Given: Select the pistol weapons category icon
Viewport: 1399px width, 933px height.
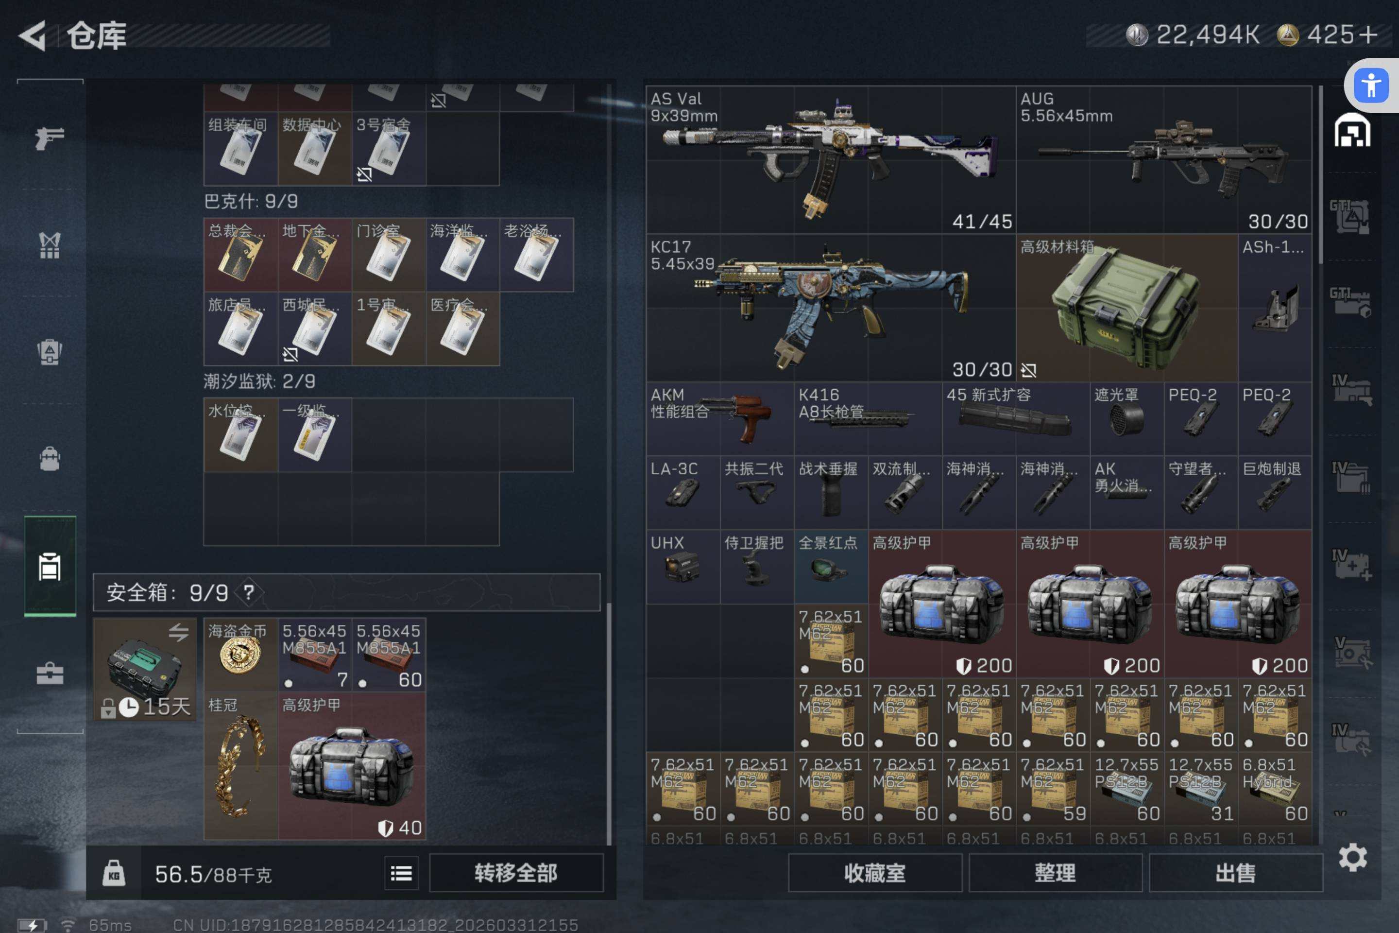Looking at the screenshot, I should [x=50, y=138].
